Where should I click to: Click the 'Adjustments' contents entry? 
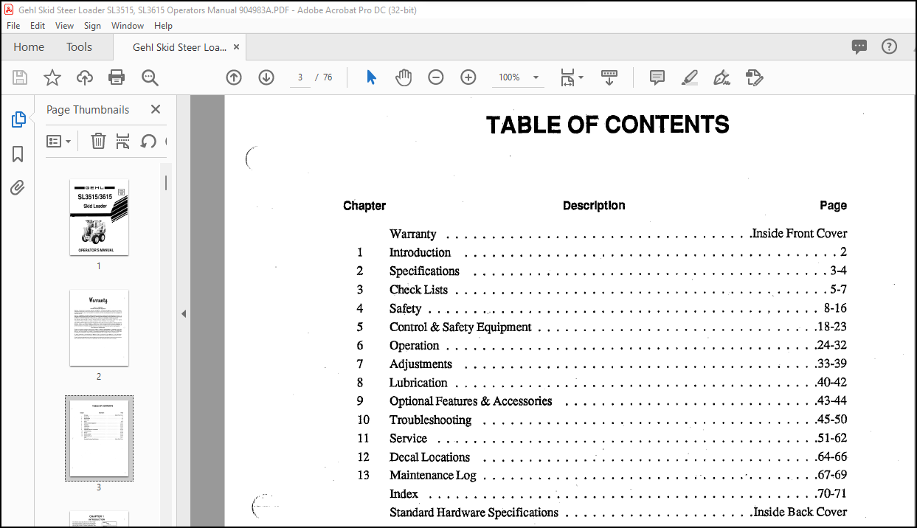tap(421, 364)
